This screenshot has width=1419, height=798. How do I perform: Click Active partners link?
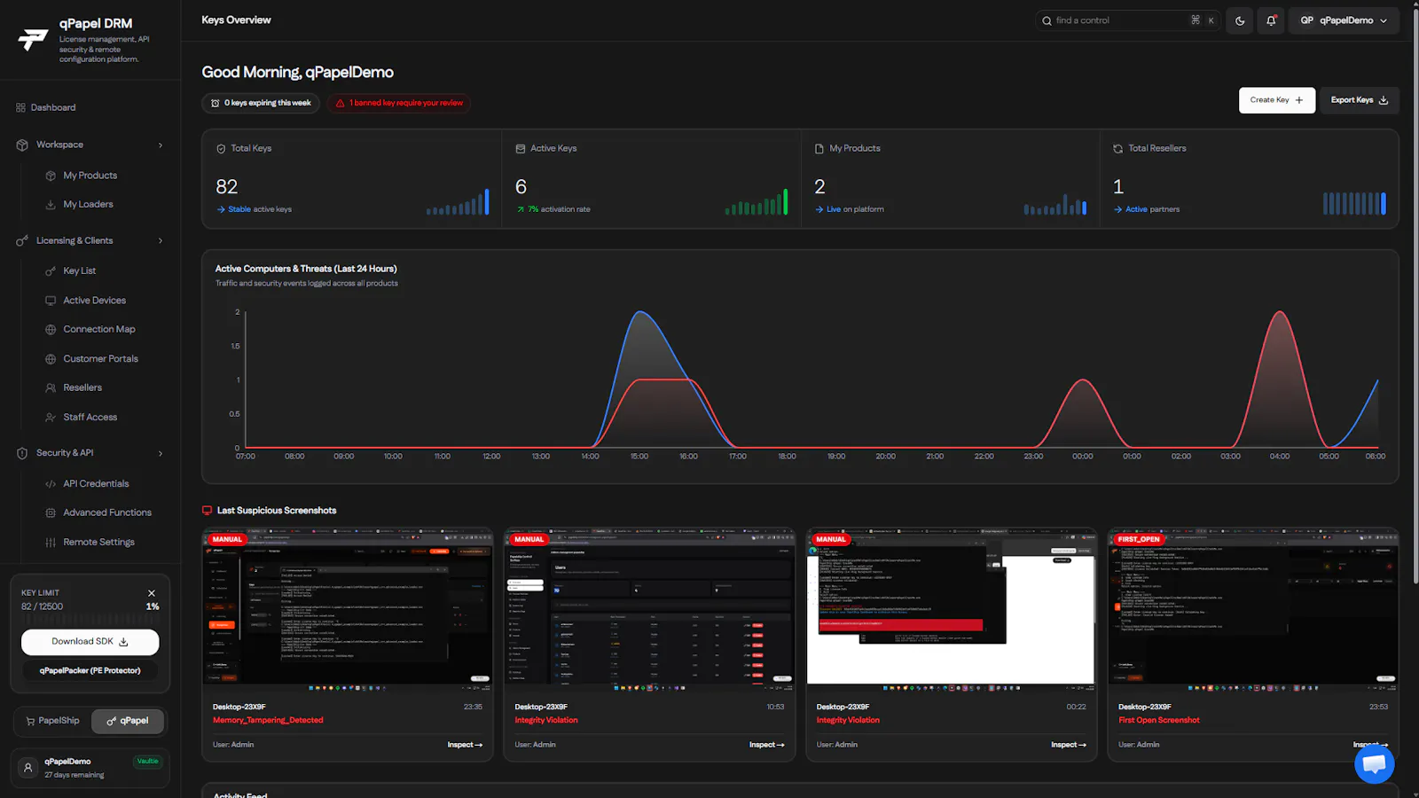tap(1147, 209)
